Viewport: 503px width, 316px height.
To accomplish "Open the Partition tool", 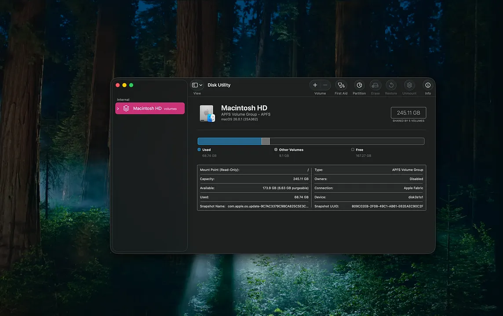I will point(359,85).
